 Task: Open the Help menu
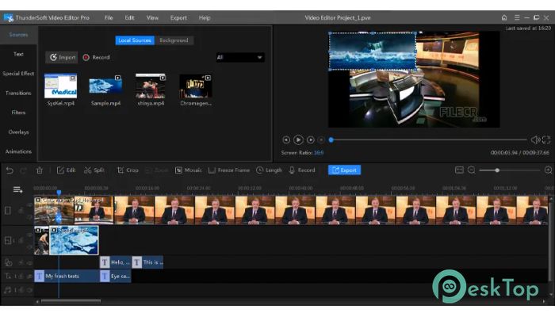[x=205, y=17]
